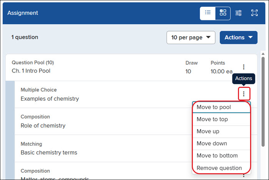Click the vertical scrollbar thumb
The image size is (269, 180).
pyautogui.click(x=263, y=102)
